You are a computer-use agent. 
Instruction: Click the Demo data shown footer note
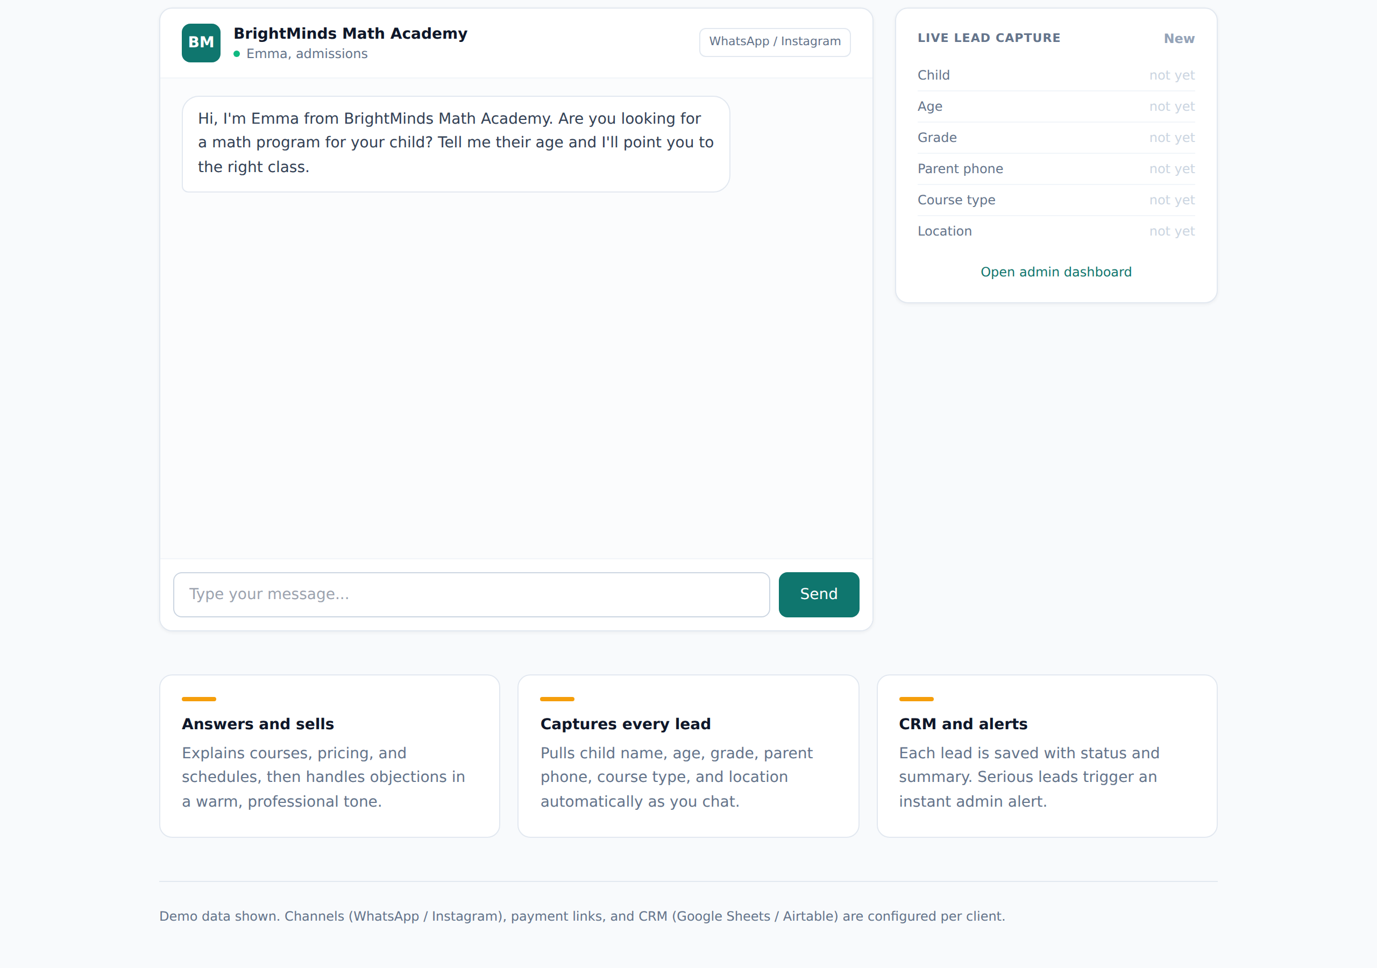pyautogui.click(x=582, y=916)
